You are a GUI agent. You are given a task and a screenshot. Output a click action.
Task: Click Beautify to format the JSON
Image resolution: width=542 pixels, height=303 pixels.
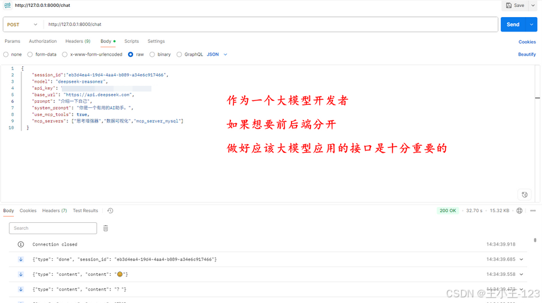click(527, 54)
